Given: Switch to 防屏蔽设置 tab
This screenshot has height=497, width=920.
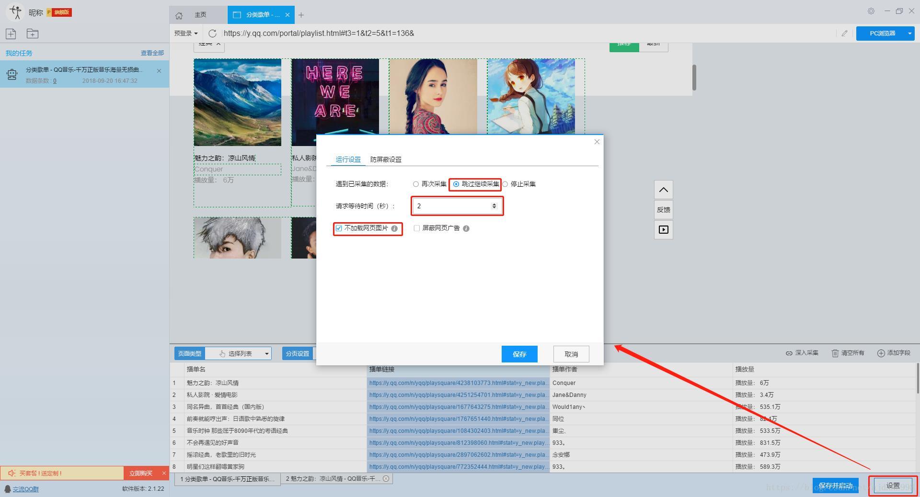Looking at the screenshot, I should pyautogui.click(x=386, y=159).
